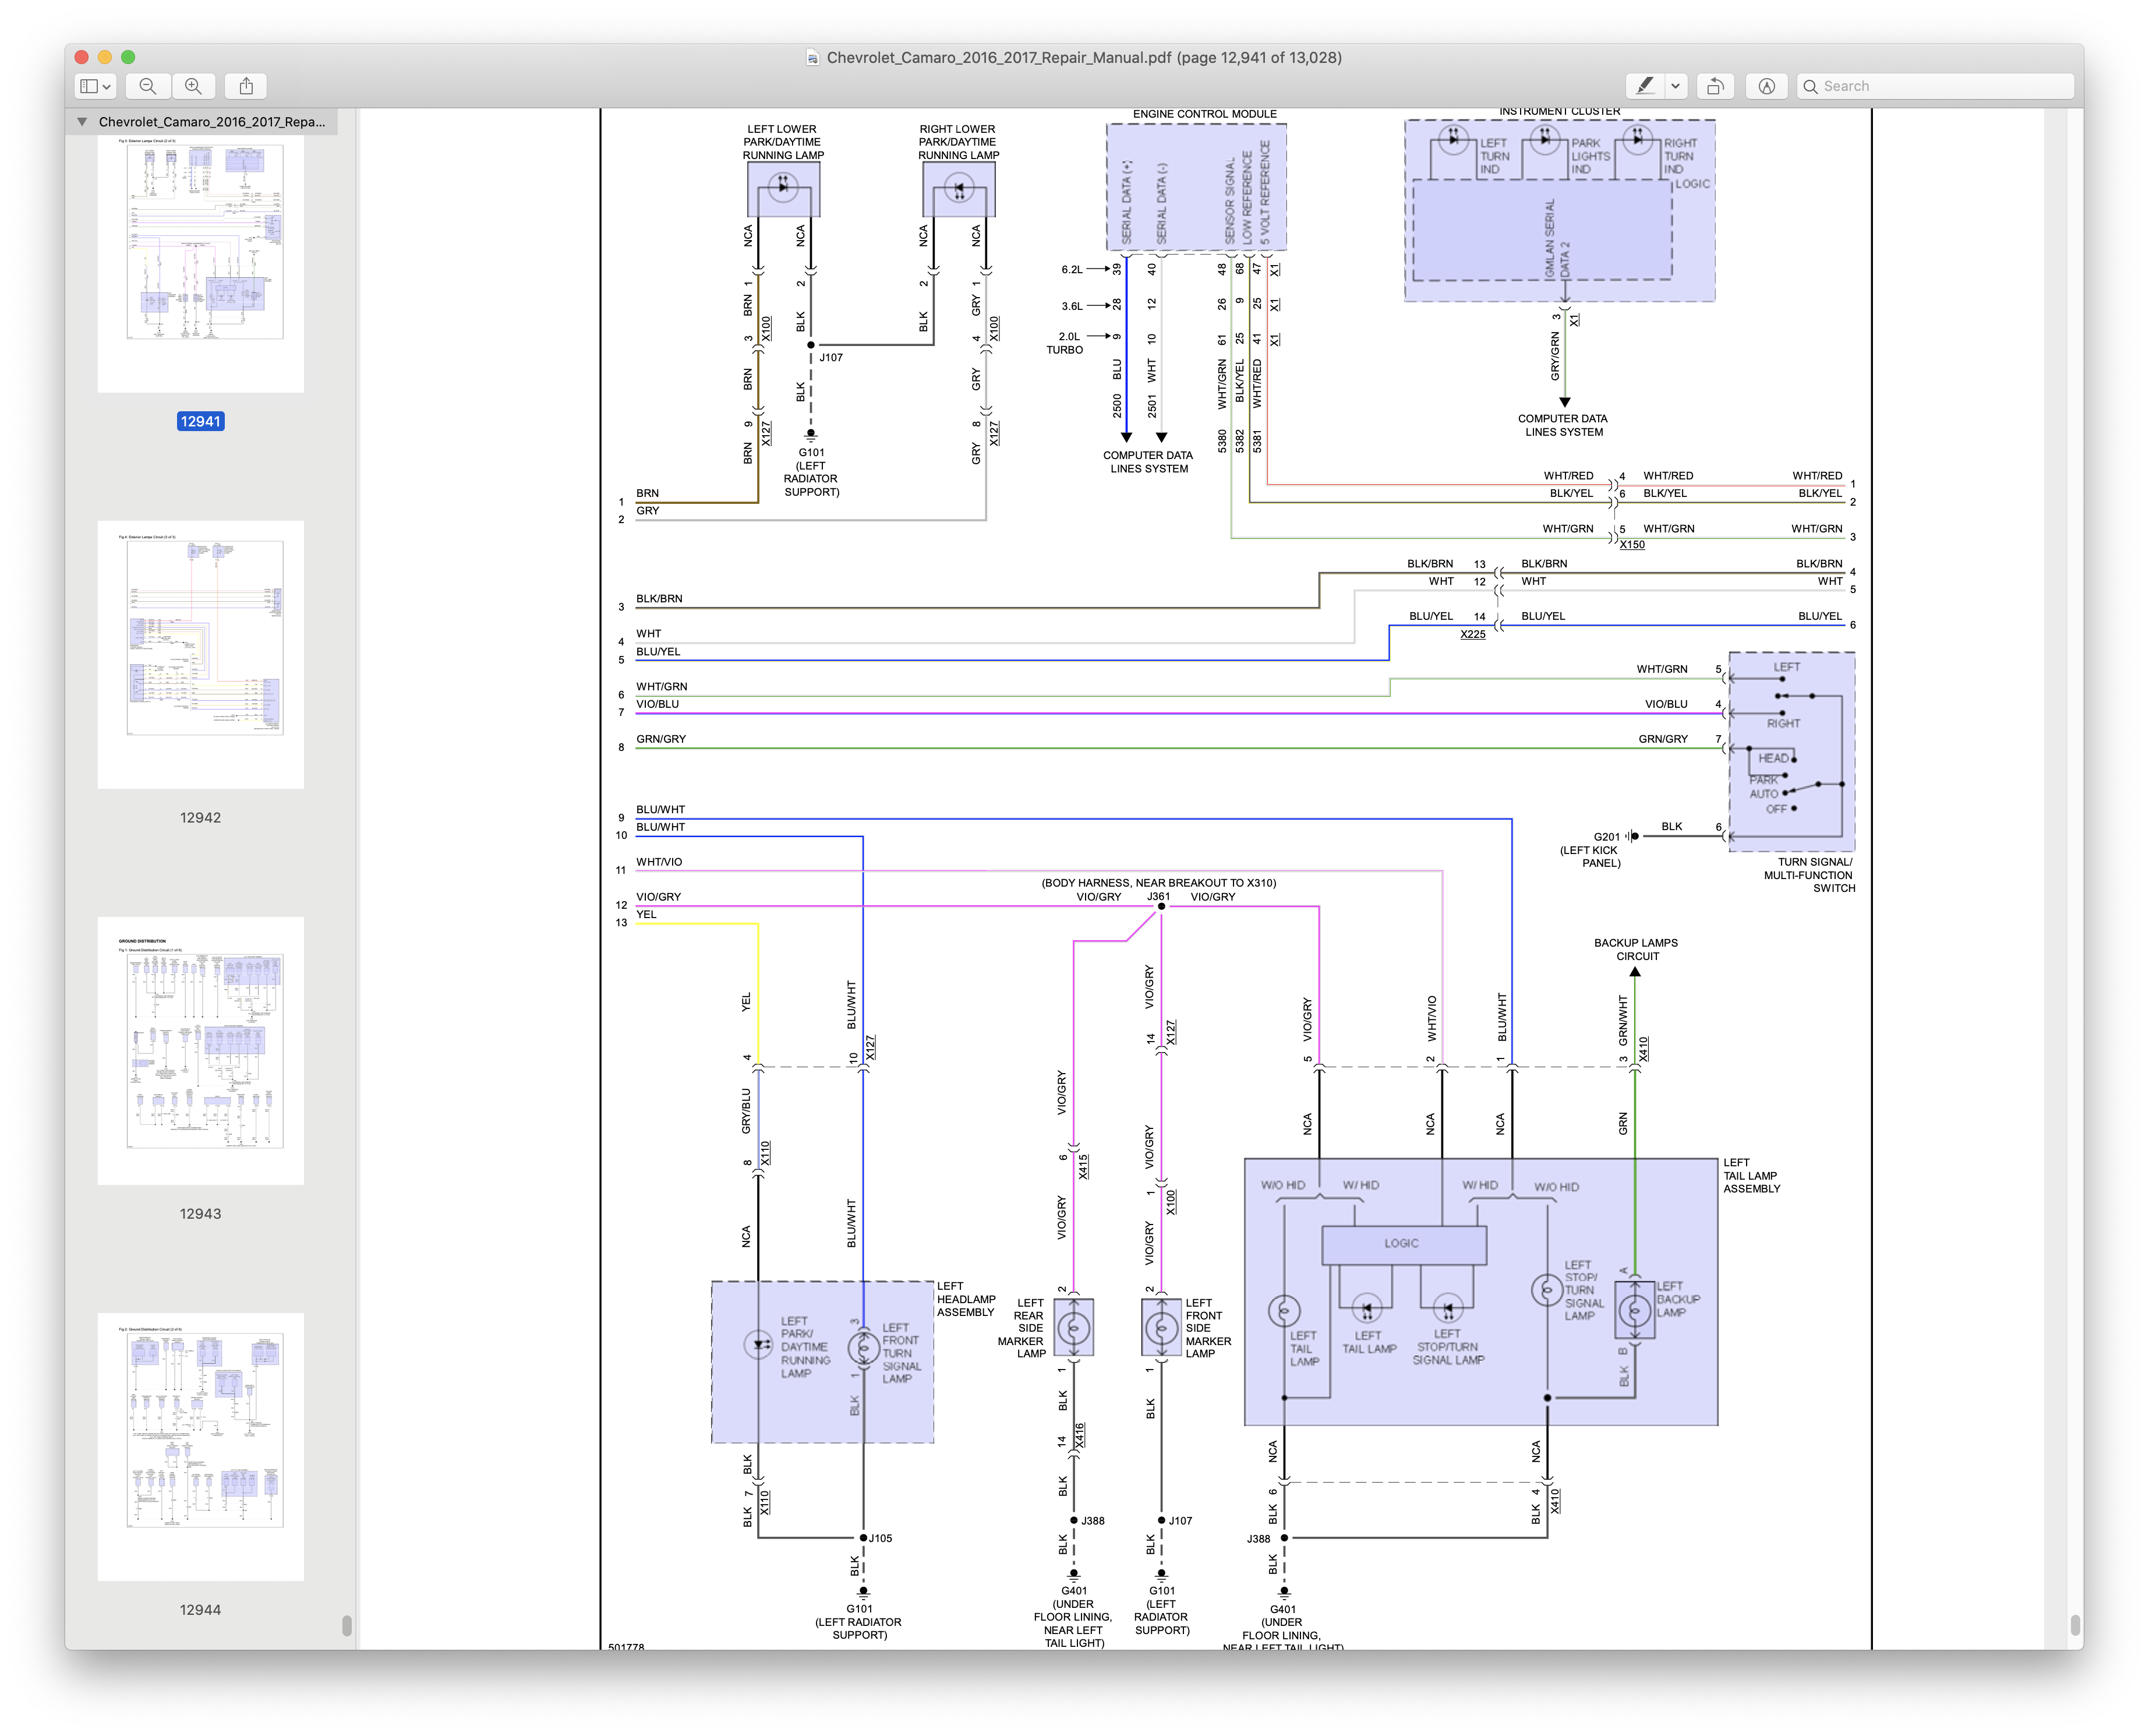
Task: Click the sidebar view toggle button
Action: pos(89,86)
